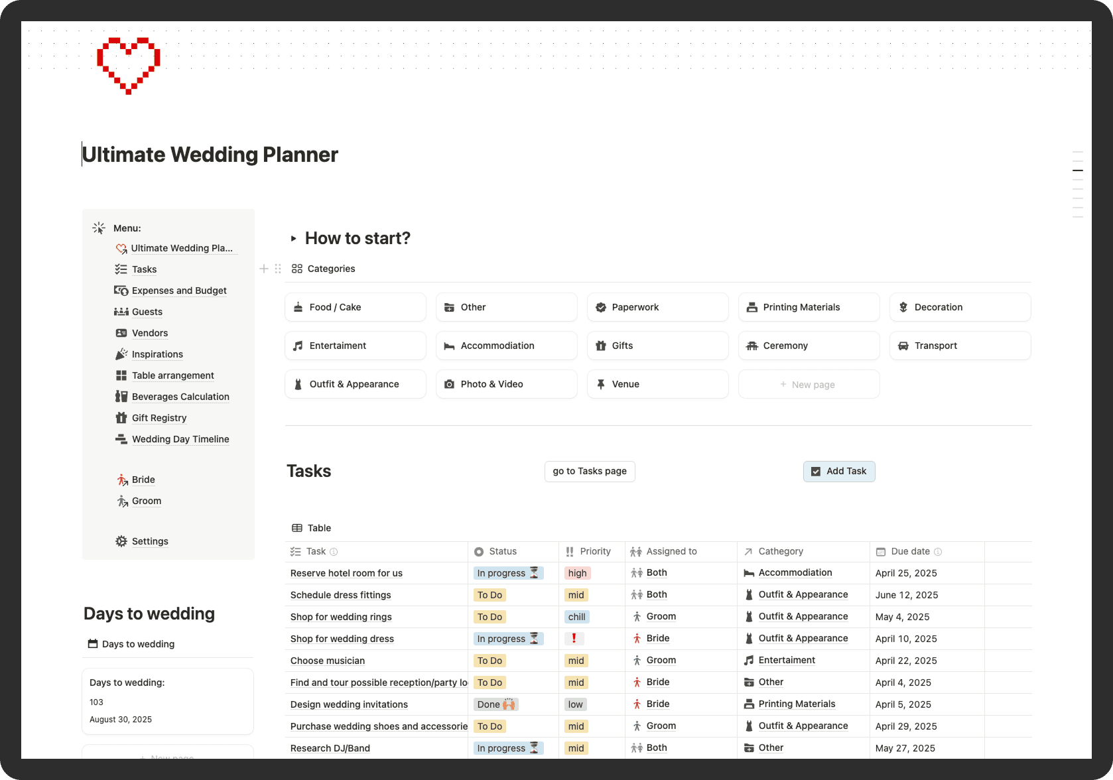Click the + icon beside the Categories block
The width and height of the screenshot is (1113, 780).
(263, 269)
